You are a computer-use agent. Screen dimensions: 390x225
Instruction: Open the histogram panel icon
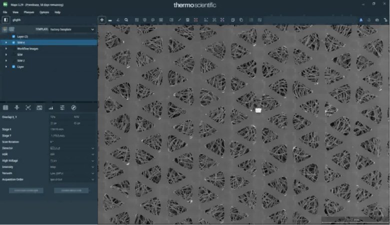pyautogui.click(x=50, y=108)
